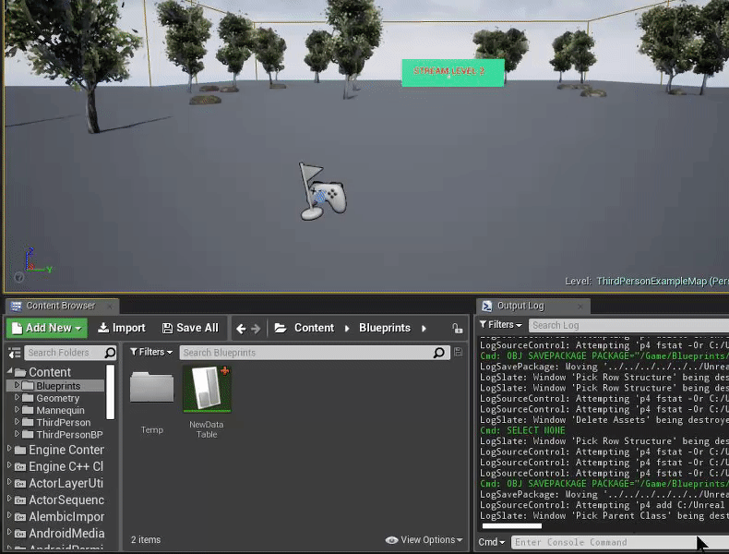The image size is (729, 554).
Task: Click the Enter Console Command field
Action: [620, 542]
